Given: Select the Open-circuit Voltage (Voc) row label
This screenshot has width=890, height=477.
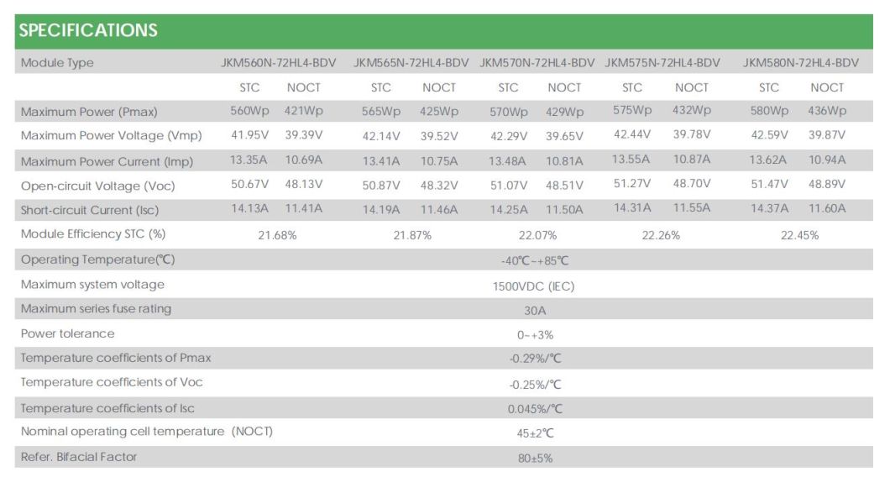Looking at the screenshot, I should tap(98, 186).
